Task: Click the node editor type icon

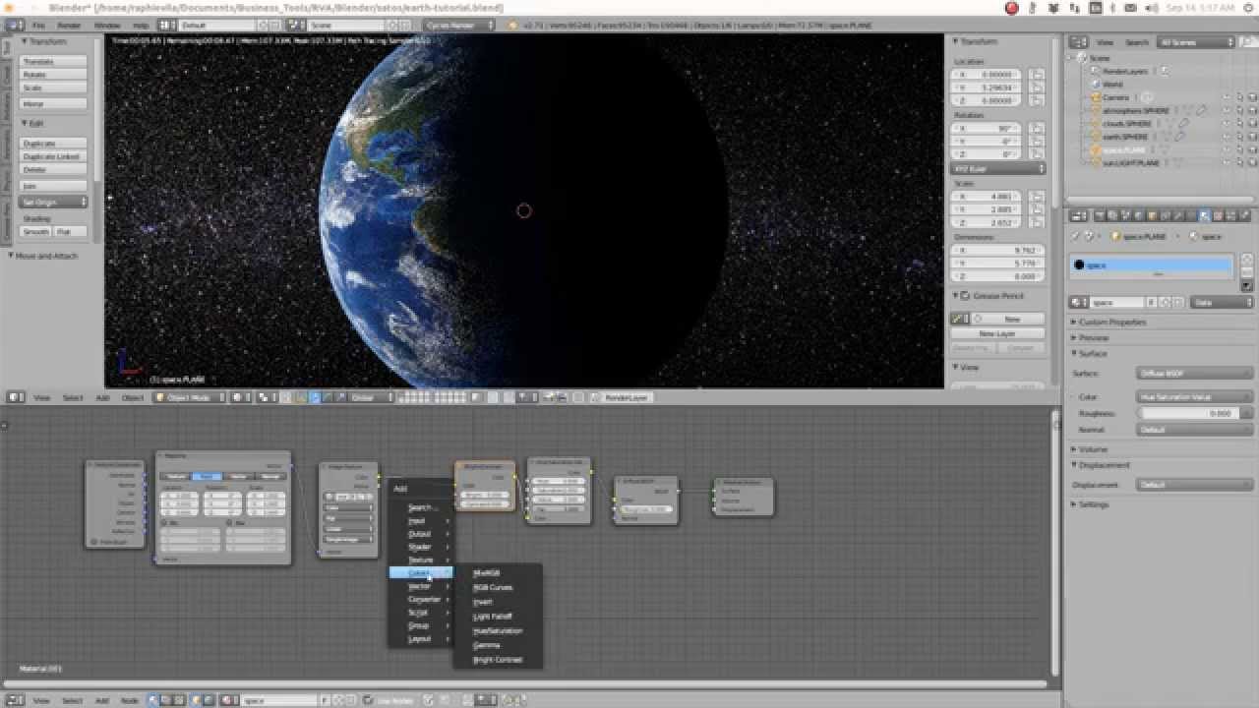Action: pyautogui.click(x=16, y=700)
